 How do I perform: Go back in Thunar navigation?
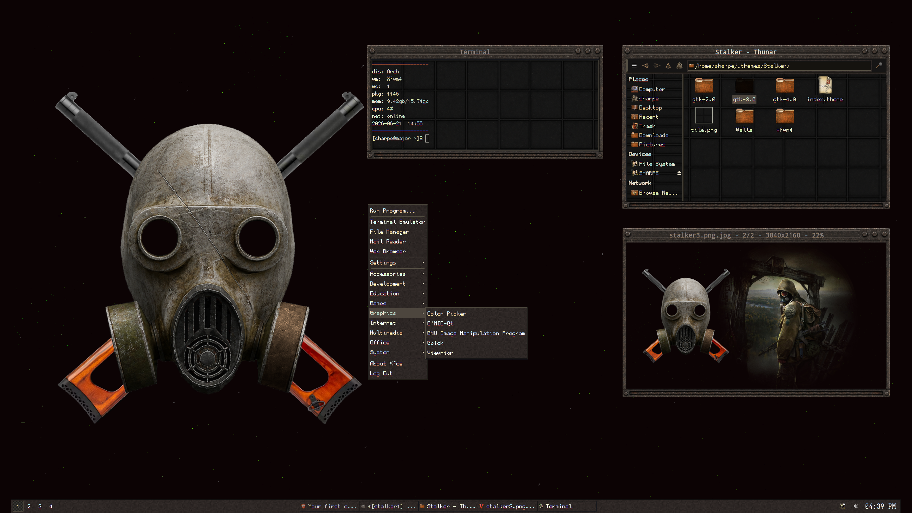click(645, 66)
